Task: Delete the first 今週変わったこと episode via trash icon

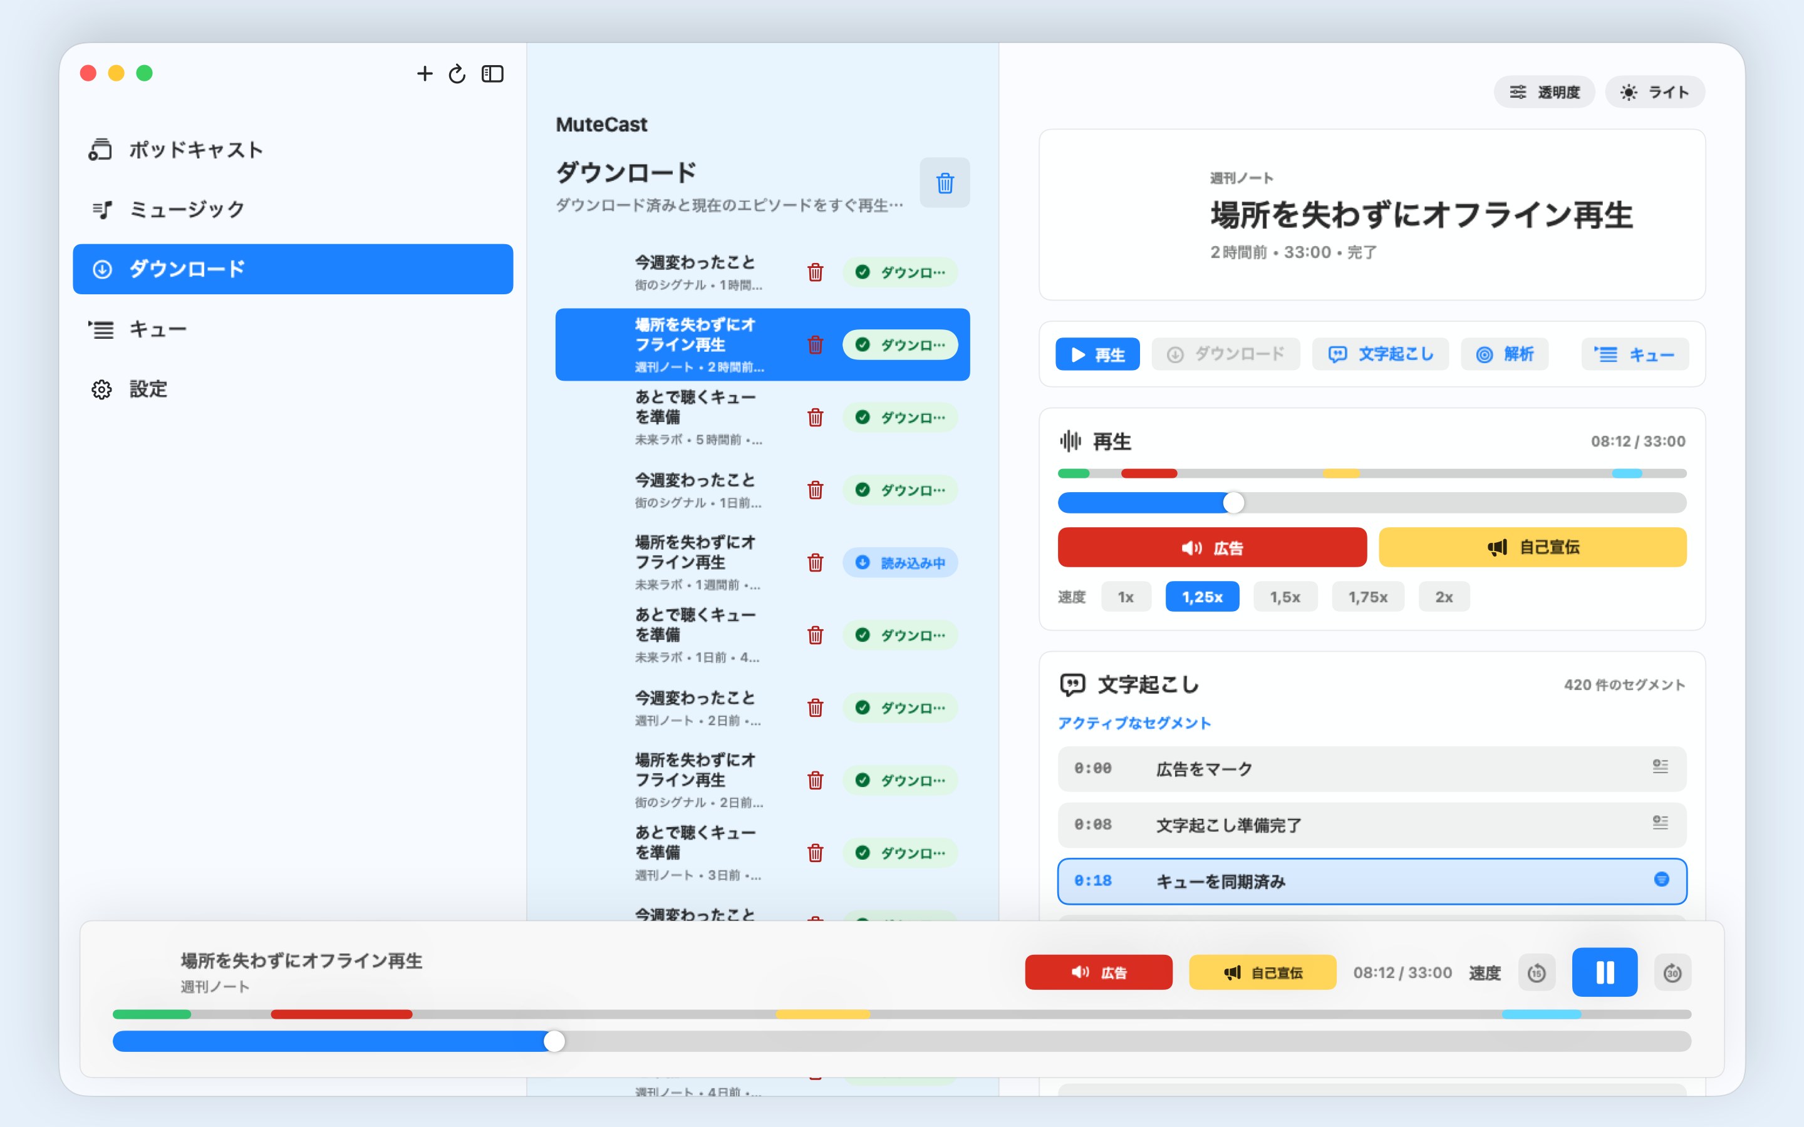Action: click(x=816, y=272)
